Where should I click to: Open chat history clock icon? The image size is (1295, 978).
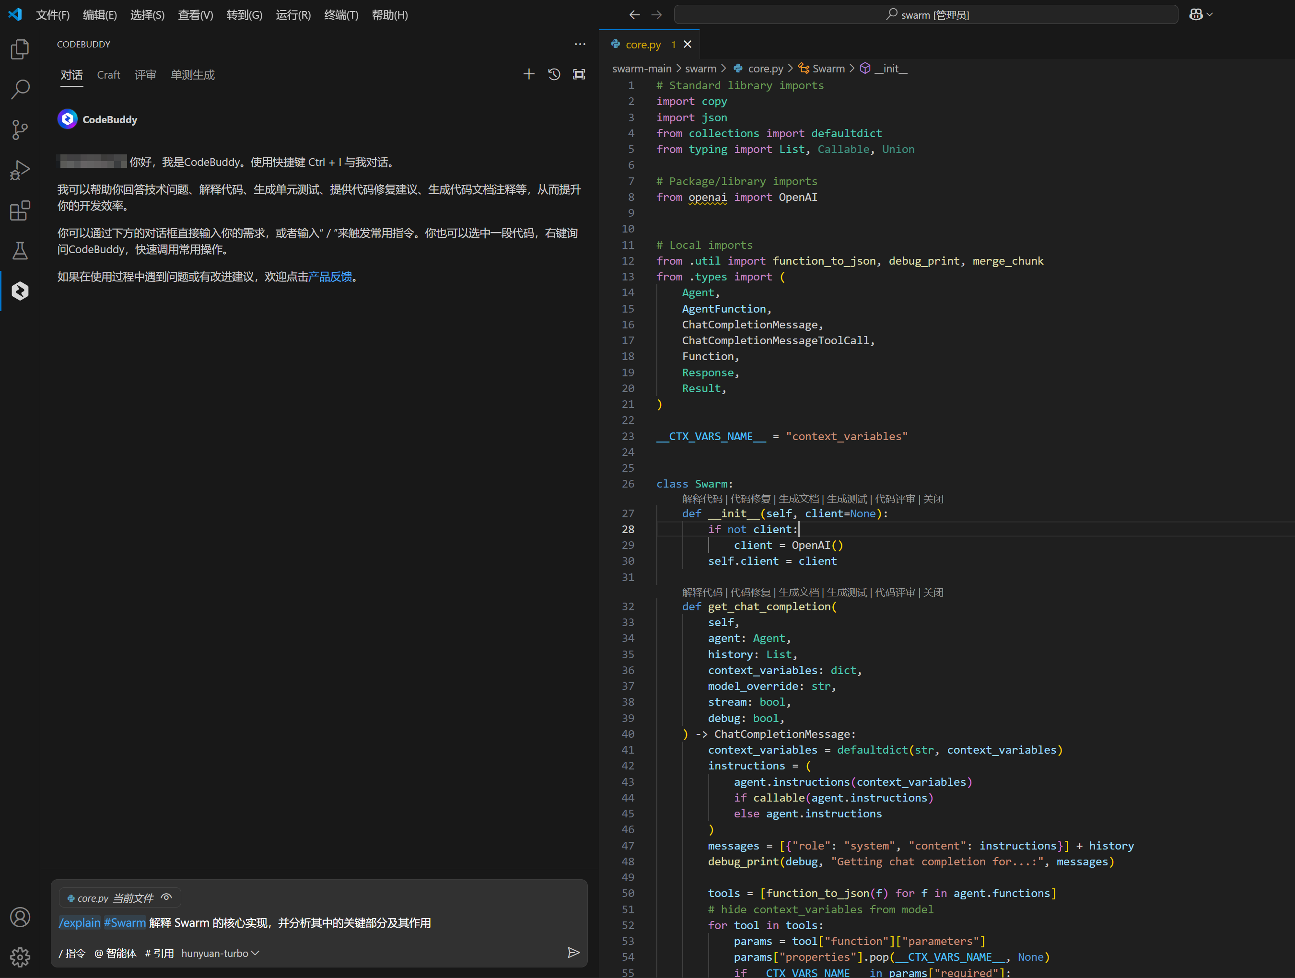point(554,74)
